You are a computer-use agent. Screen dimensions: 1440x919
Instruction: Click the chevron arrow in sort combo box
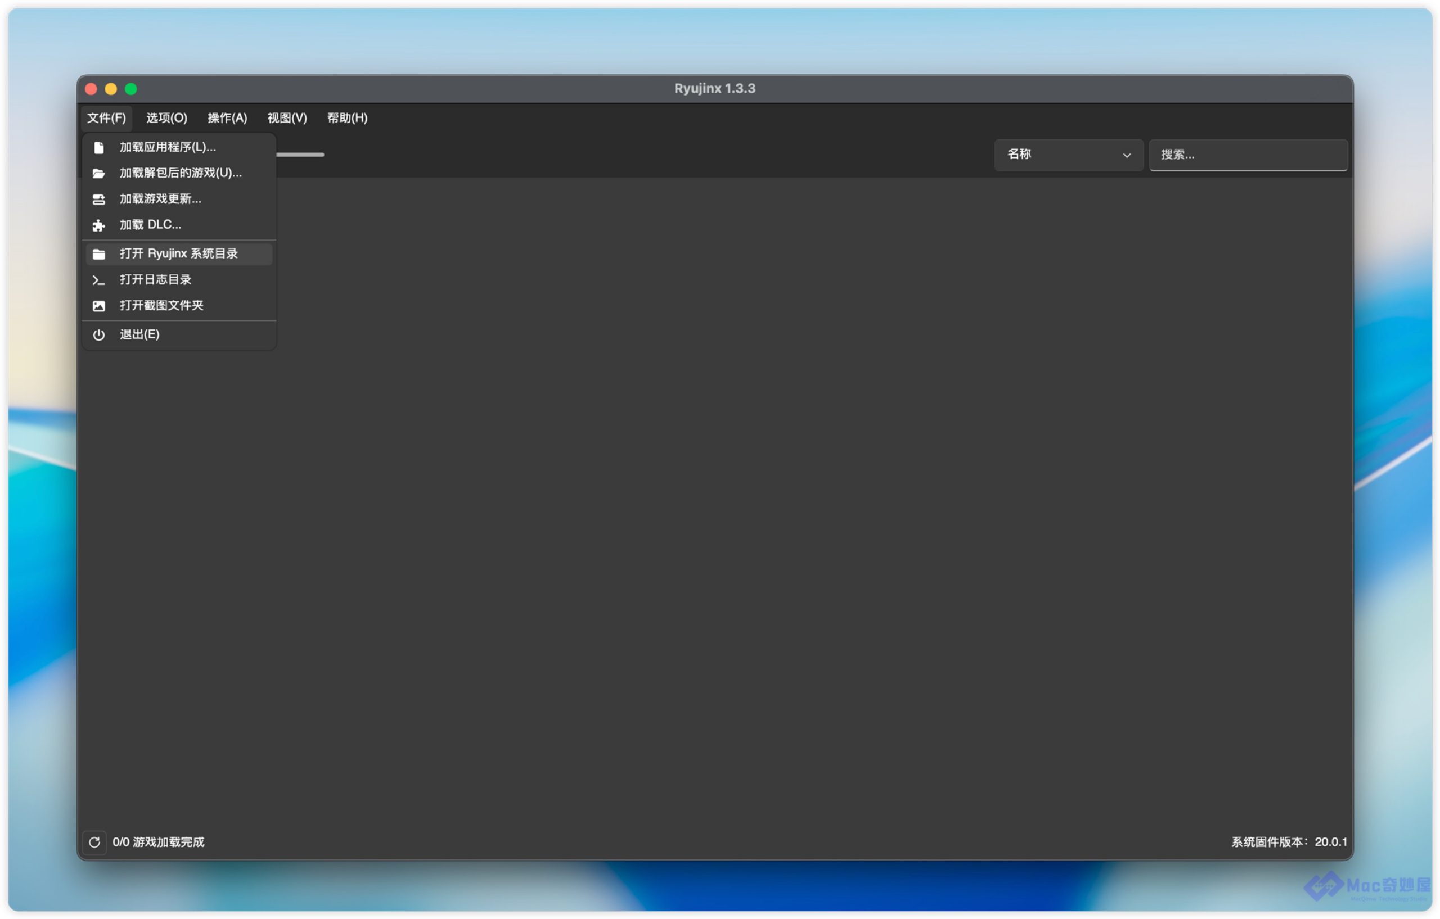coord(1126,155)
